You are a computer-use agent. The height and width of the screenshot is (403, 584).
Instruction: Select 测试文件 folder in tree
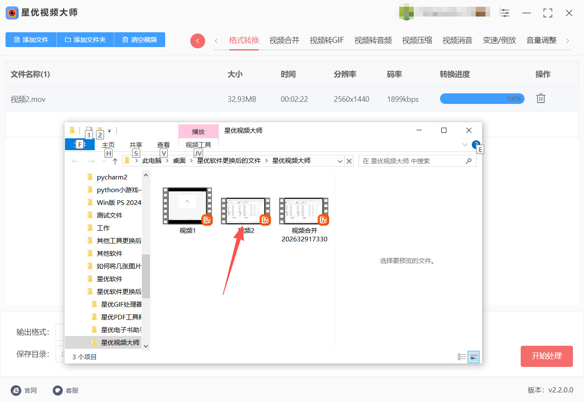coord(110,215)
